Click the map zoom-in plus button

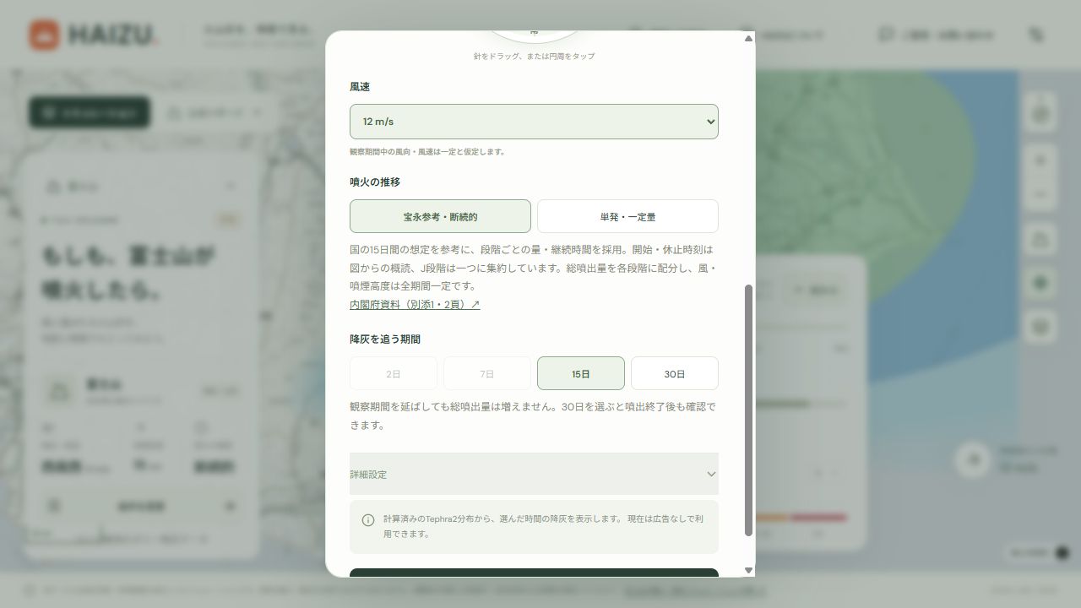click(1040, 160)
